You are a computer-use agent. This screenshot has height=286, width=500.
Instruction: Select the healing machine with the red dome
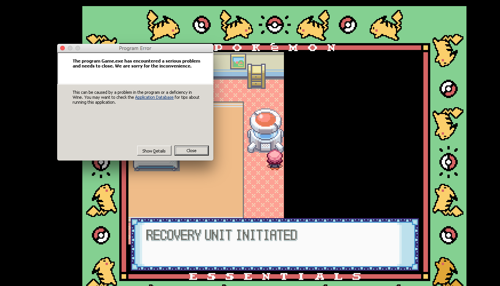[x=266, y=131]
